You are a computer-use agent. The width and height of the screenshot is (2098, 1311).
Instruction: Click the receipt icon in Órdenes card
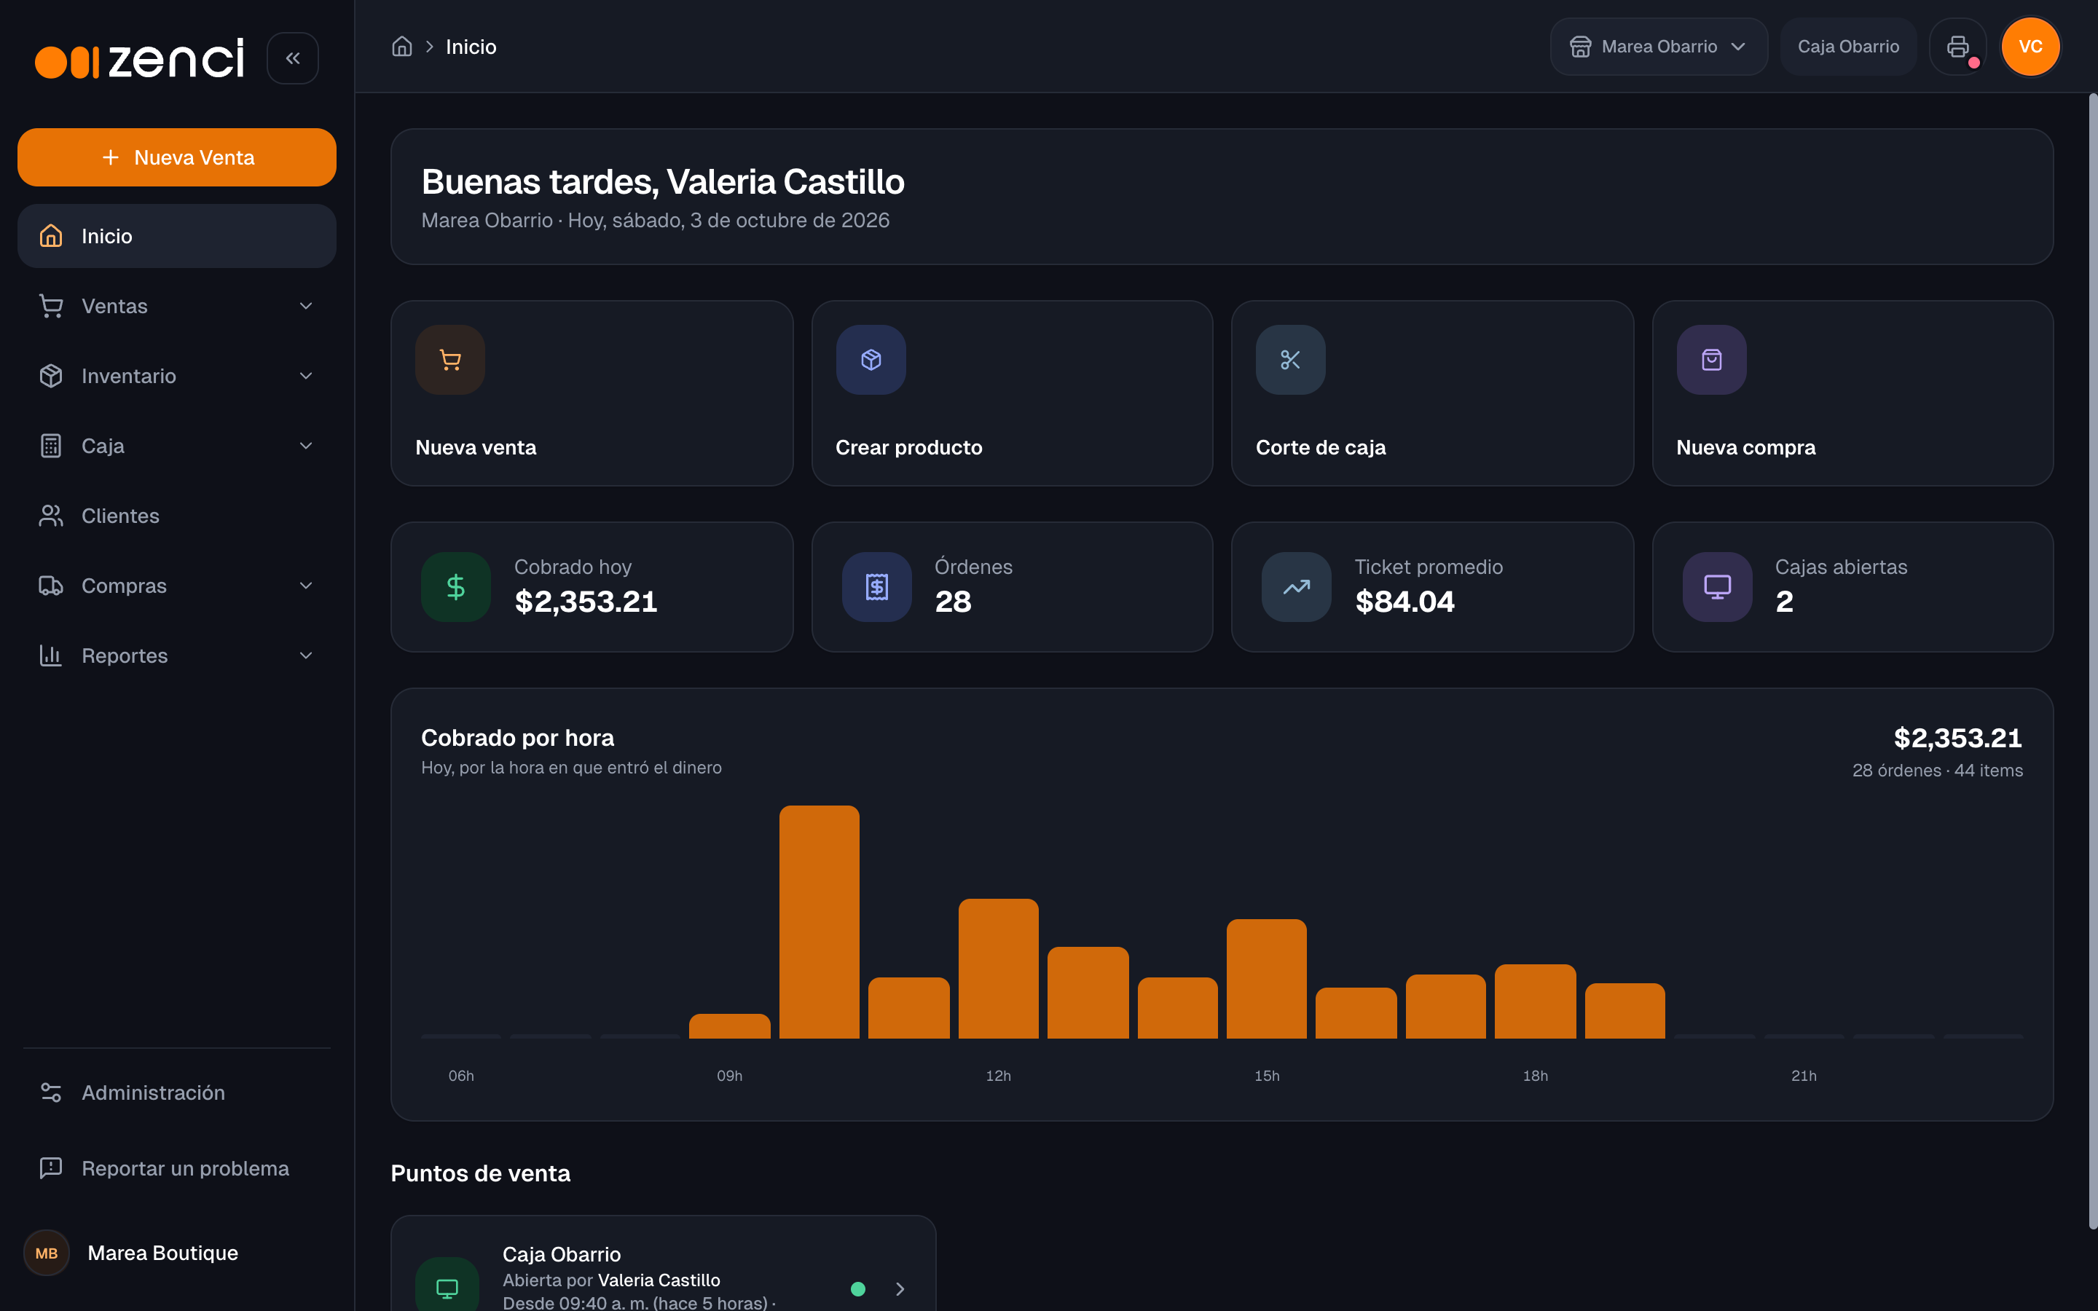pyautogui.click(x=876, y=587)
